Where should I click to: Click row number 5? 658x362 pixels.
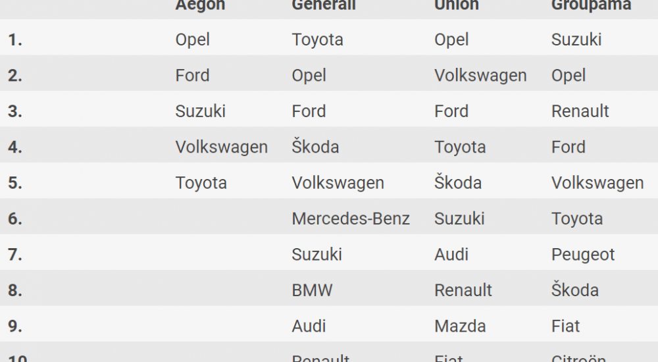pos(15,183)
